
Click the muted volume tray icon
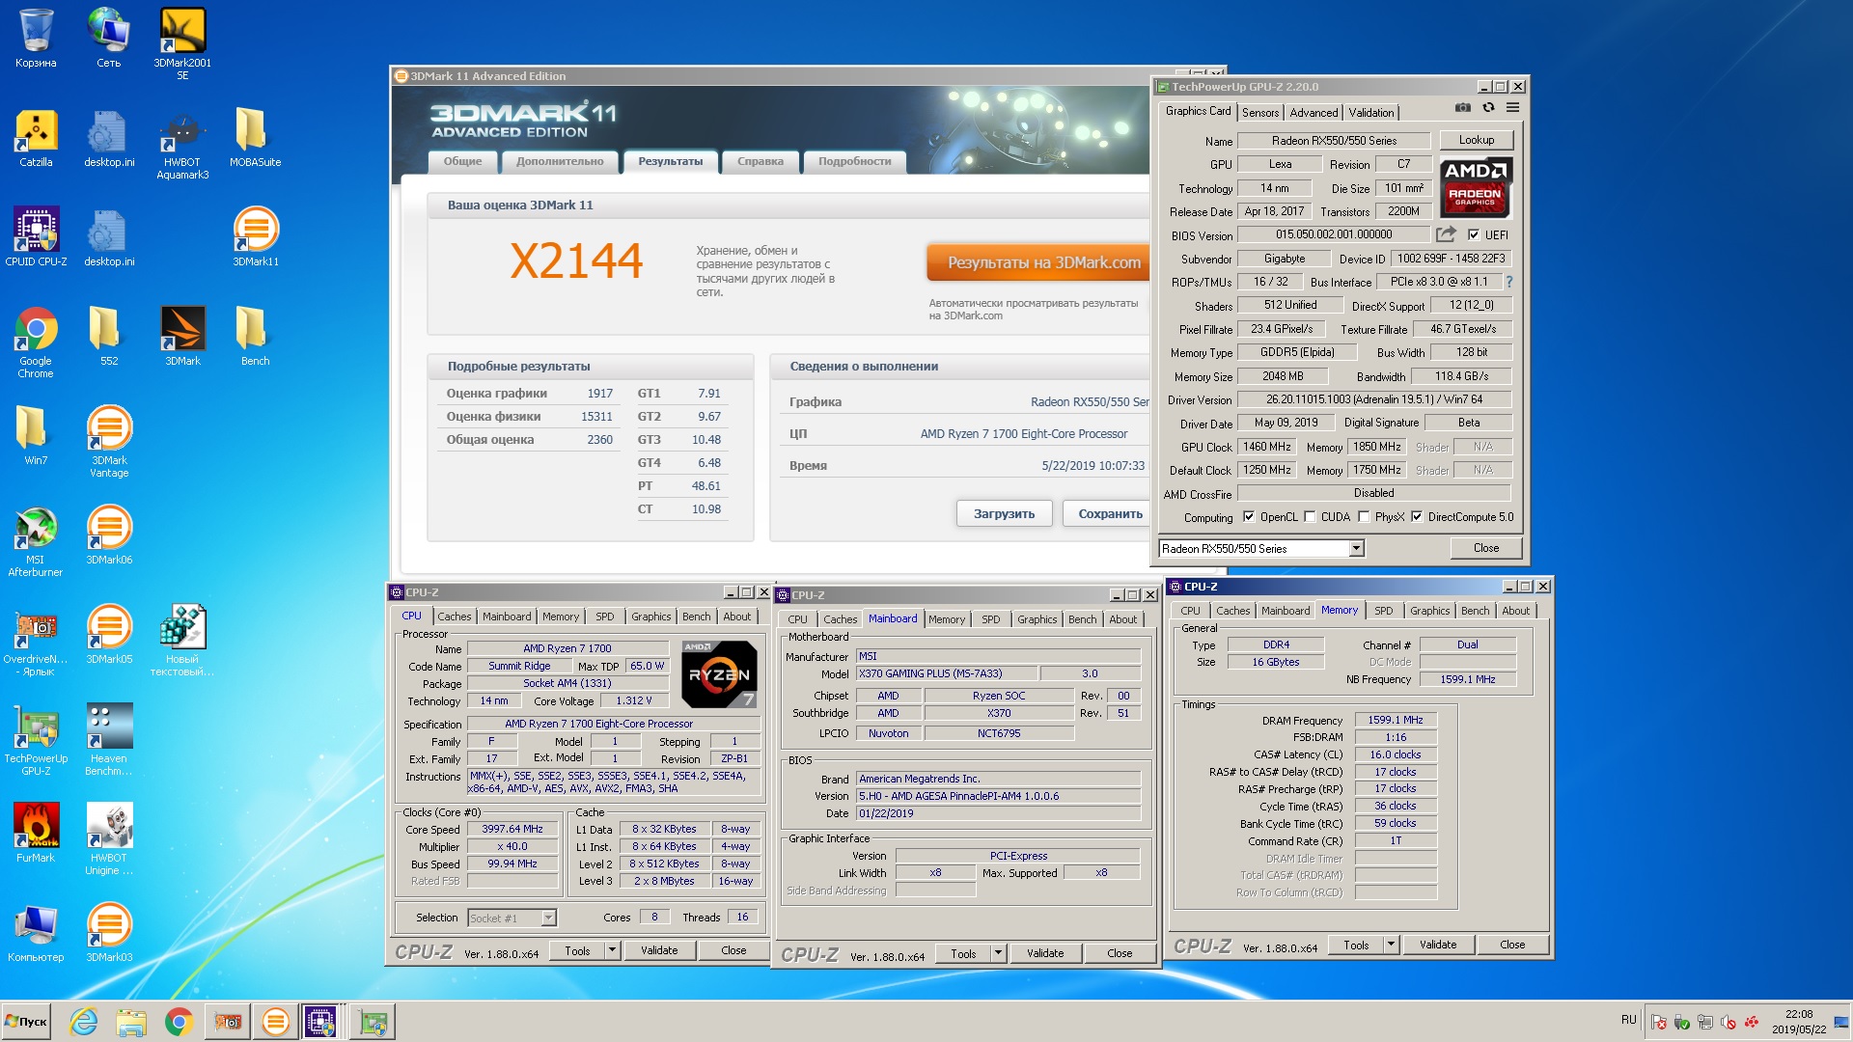[1729, 1022]
